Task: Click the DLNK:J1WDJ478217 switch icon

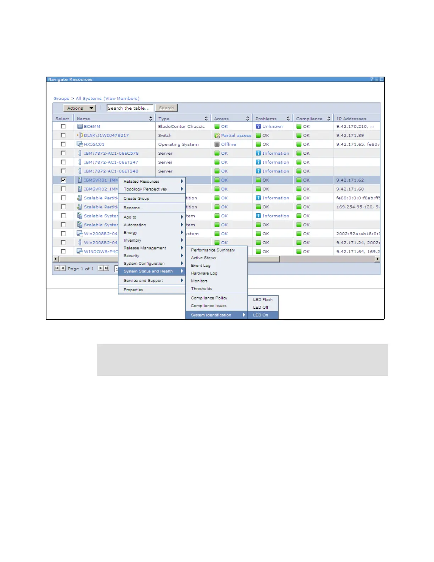Action: [80, 135]
